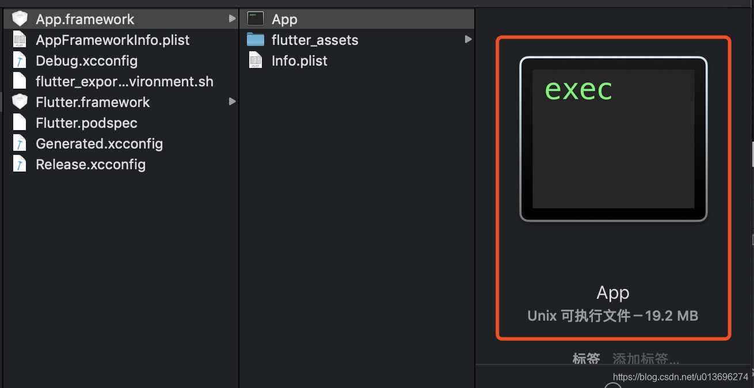
Task: Open the flutter_assets folder
Action: coord(314,40)
